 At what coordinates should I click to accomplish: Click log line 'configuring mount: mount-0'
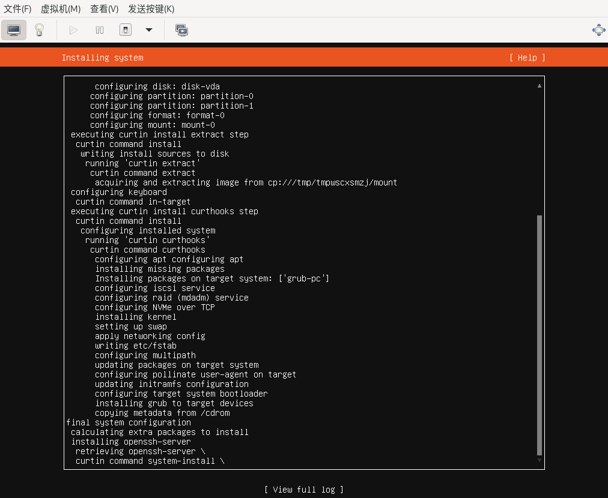153,125
